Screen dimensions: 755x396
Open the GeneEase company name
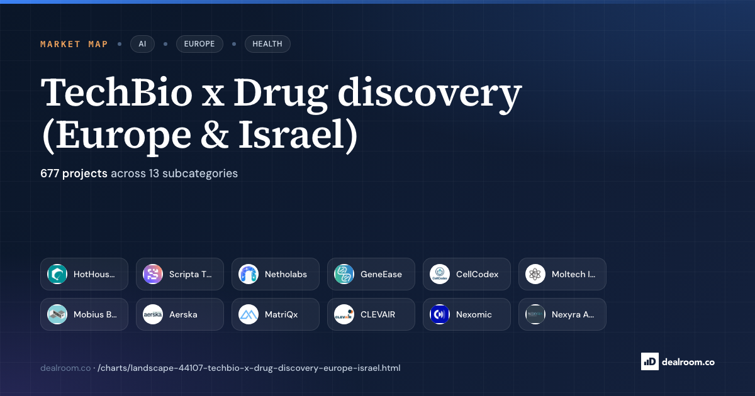pos(381,274)
